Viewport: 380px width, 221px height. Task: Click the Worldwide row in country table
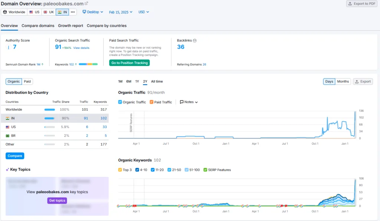tap(55, 110)
